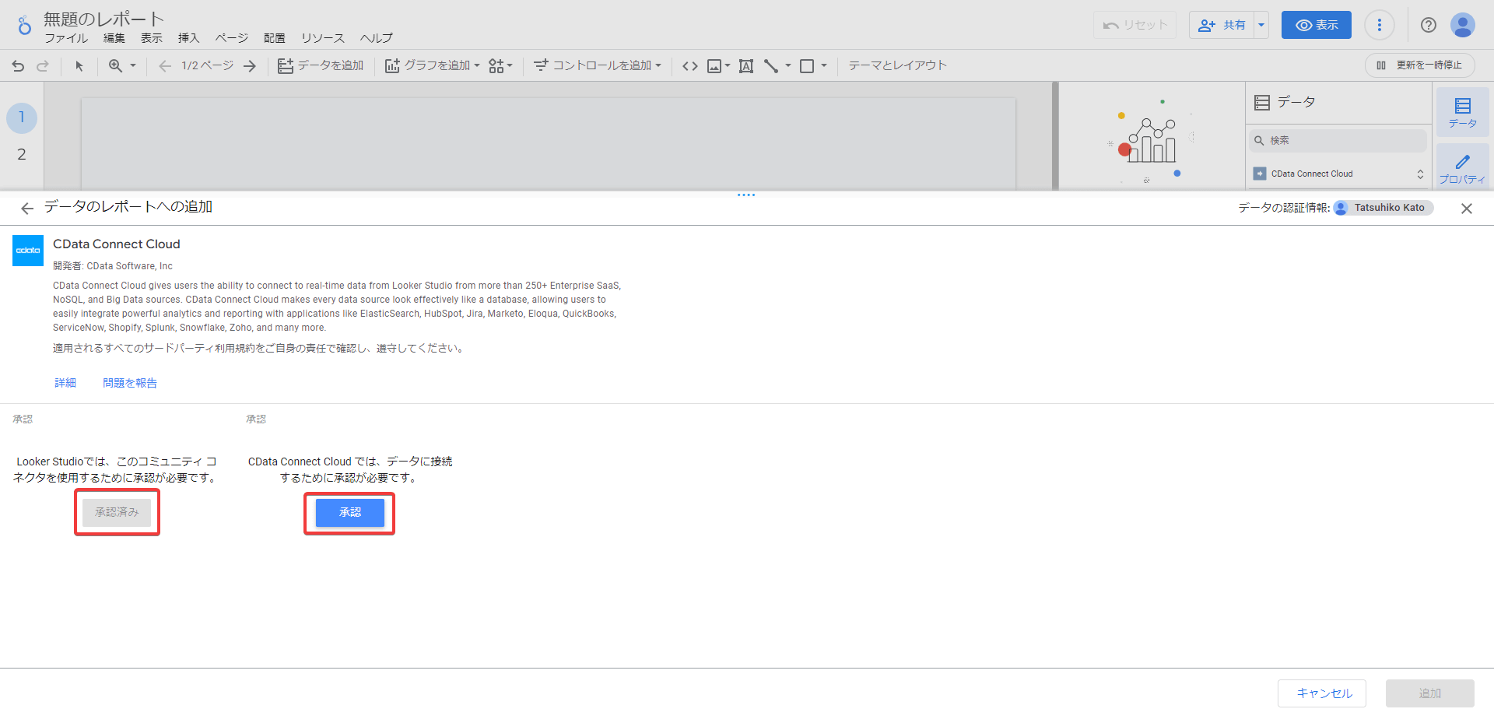Open the 問題を報告 link
This screenshot has height=723, width=1494.
pyautogui.click(x=130, y=383)
